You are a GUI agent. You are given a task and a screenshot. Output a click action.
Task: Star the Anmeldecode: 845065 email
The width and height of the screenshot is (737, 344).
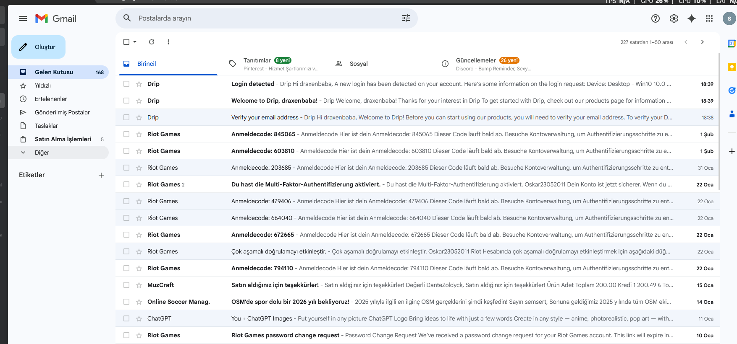pos(139,134)
